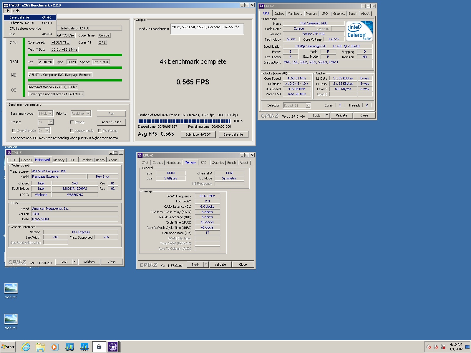Toggle the Pmode checkbox
Image resolution: width=471 pixels, height=353 pixels.
72,122
